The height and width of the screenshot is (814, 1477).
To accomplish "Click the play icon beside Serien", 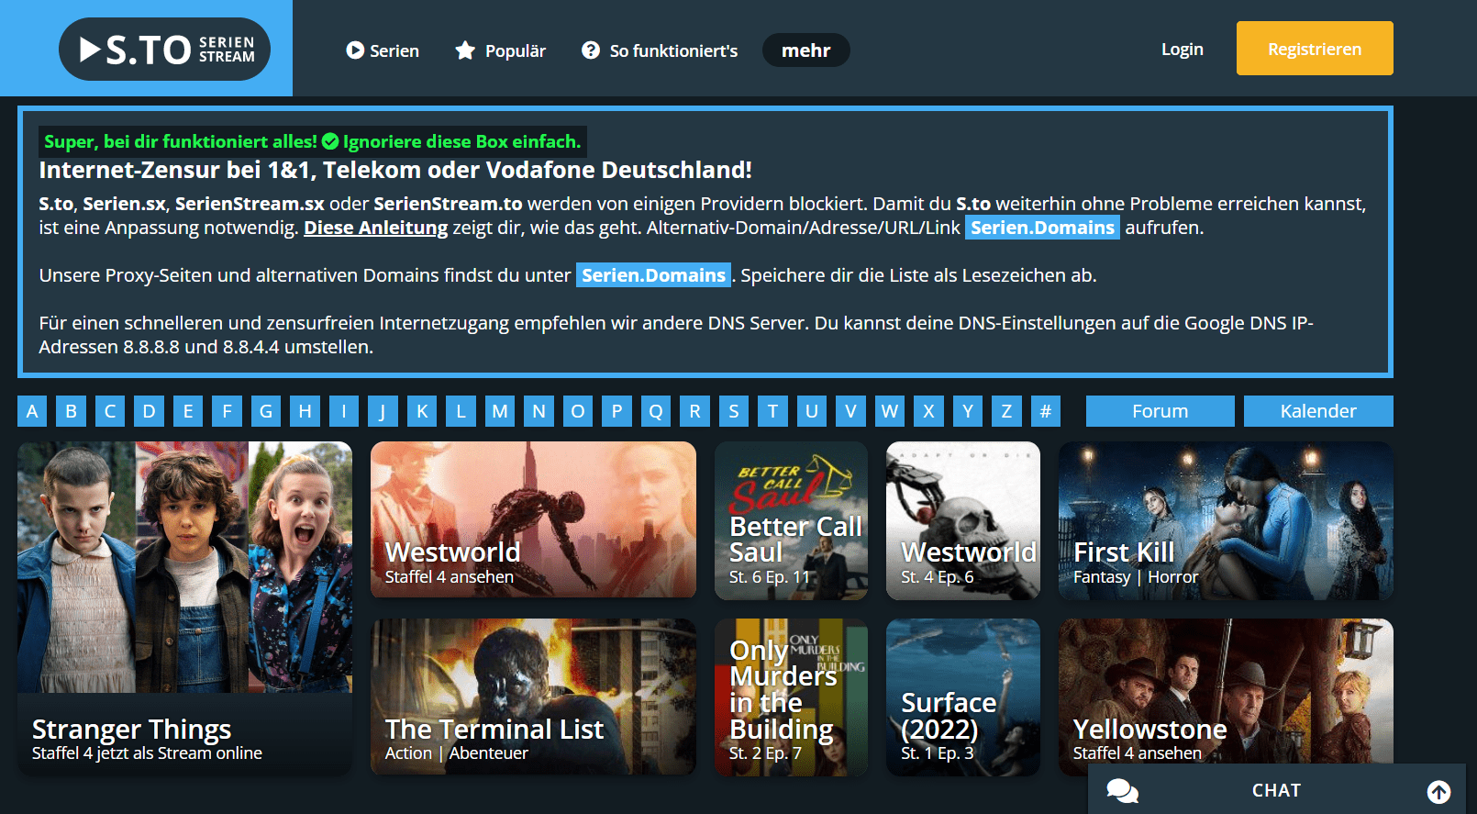I will tap(355, 50).
